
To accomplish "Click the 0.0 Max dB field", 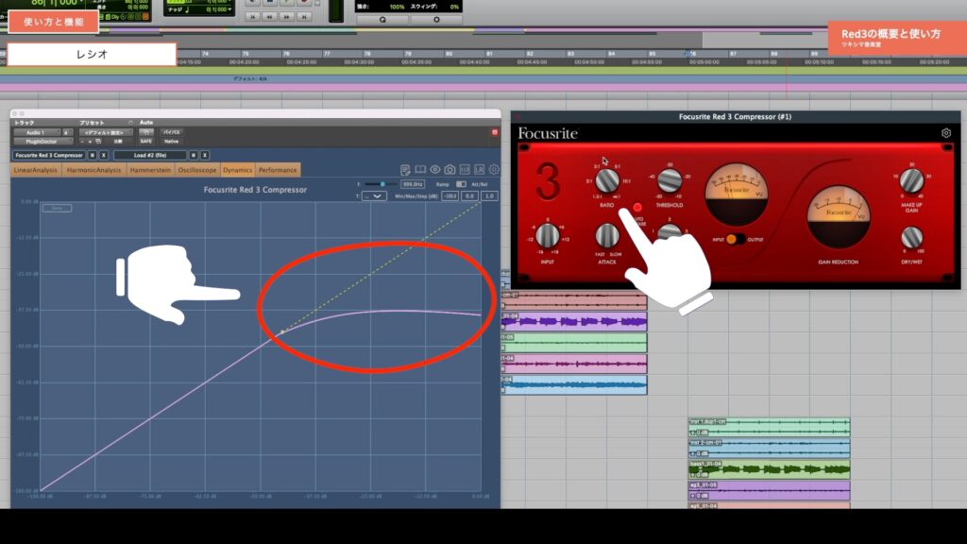I will coord(470,196).
